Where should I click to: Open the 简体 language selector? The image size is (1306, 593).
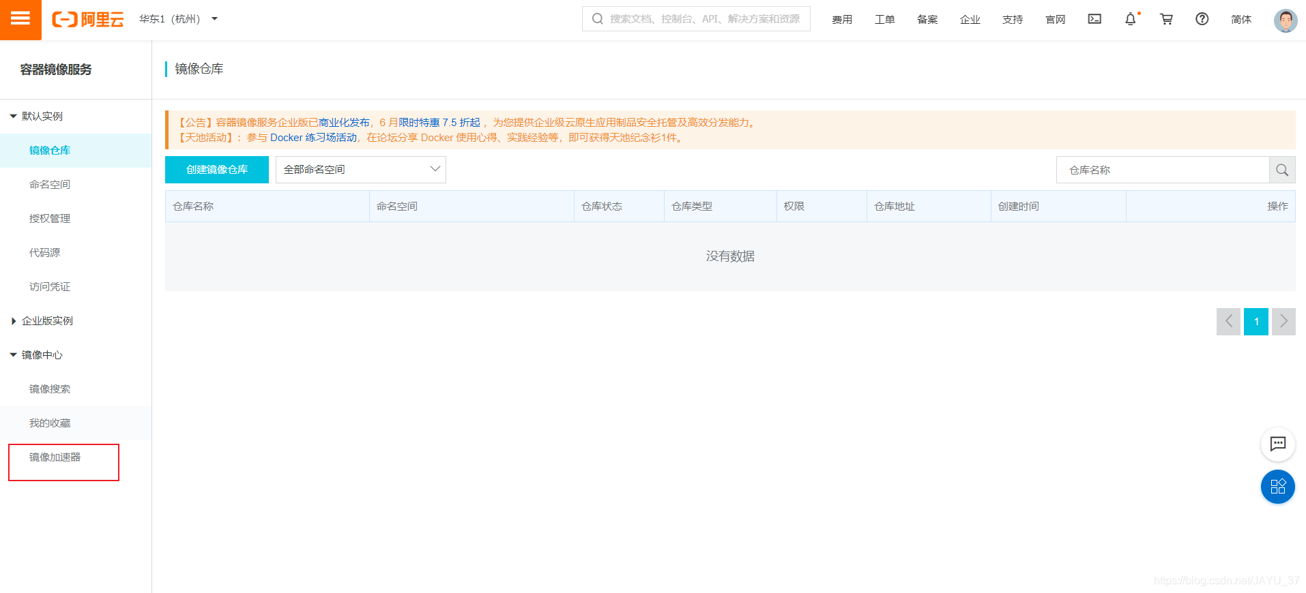point(1241,19)
